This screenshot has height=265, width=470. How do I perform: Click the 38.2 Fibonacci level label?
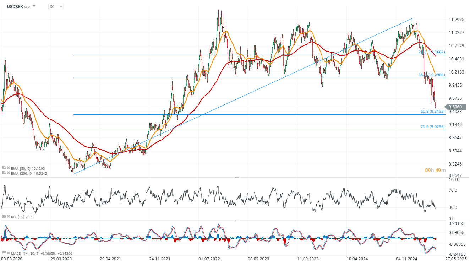(x=432, y=75)
